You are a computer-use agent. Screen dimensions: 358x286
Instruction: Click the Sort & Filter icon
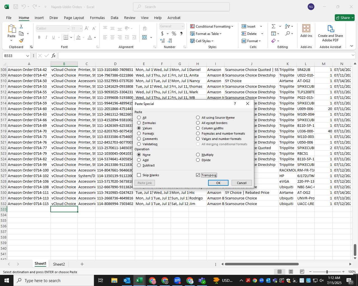tap(287, 26)
